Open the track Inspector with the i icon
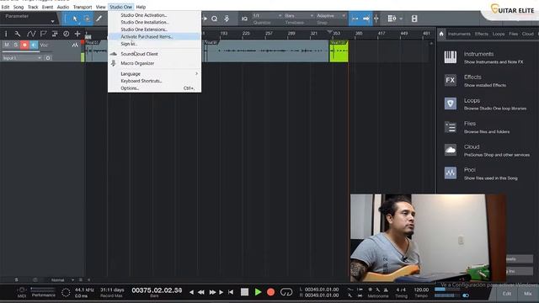Screen dimensions: 539x303 pos(6,34)
